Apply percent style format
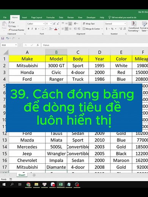 pos(112,29)
